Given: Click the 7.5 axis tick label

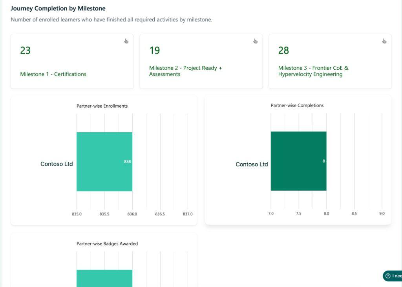Looking at the screenshot, I should pyautogui.click(x=299, y=214).
